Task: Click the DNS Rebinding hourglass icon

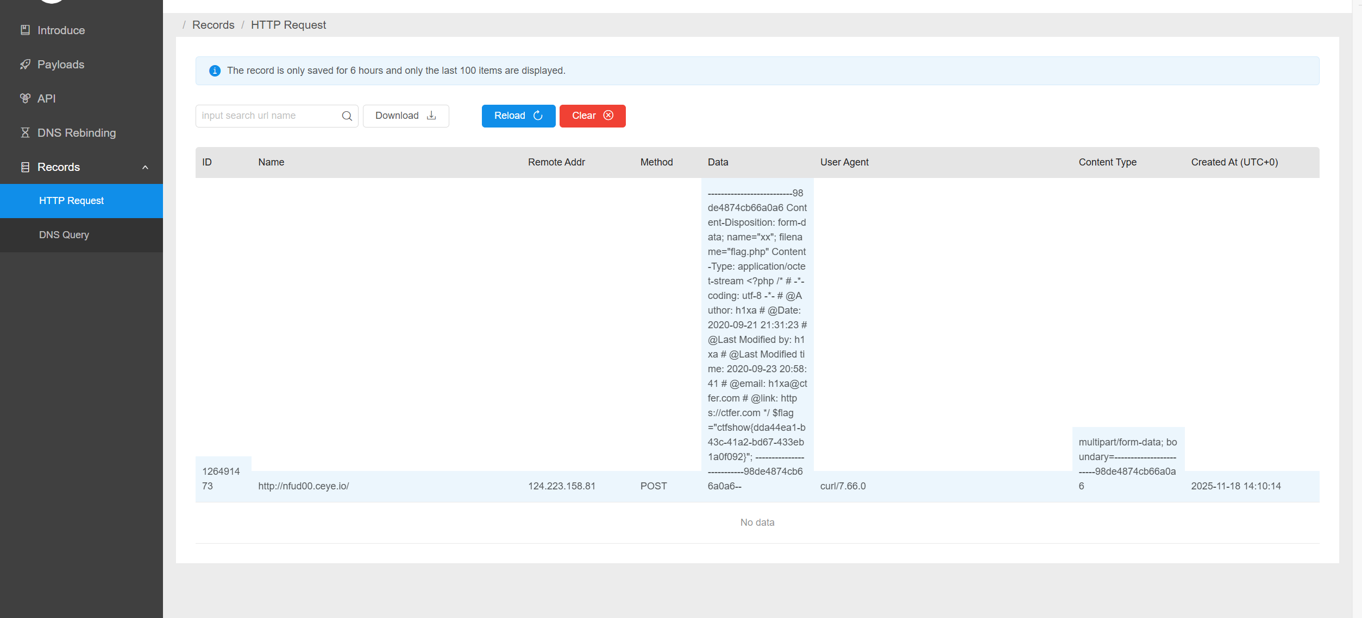Action: (x=25, y=132)
